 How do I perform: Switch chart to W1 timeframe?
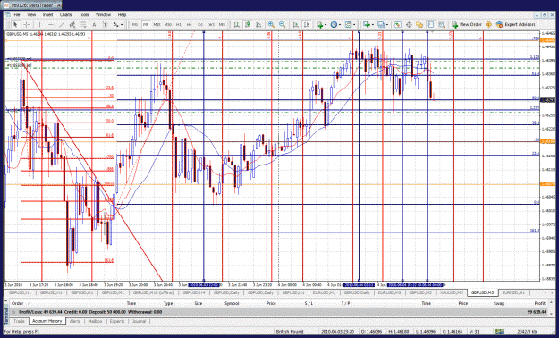coord(211,25)
